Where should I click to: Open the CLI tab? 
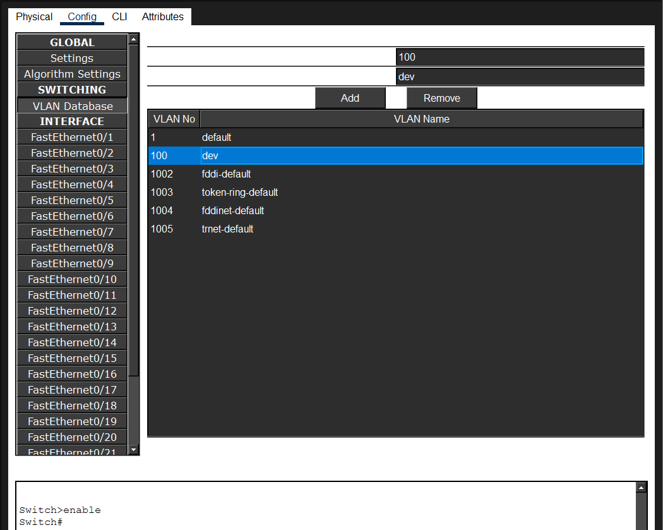click(x=119, y=17)
